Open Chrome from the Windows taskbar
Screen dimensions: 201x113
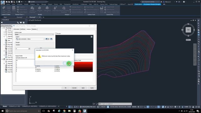pos(64,111)
